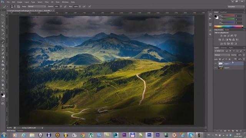This screenshot has width=246, height=138.
Task: Open the Brush panel toggle in options bar
Action: tap(18, 7)
